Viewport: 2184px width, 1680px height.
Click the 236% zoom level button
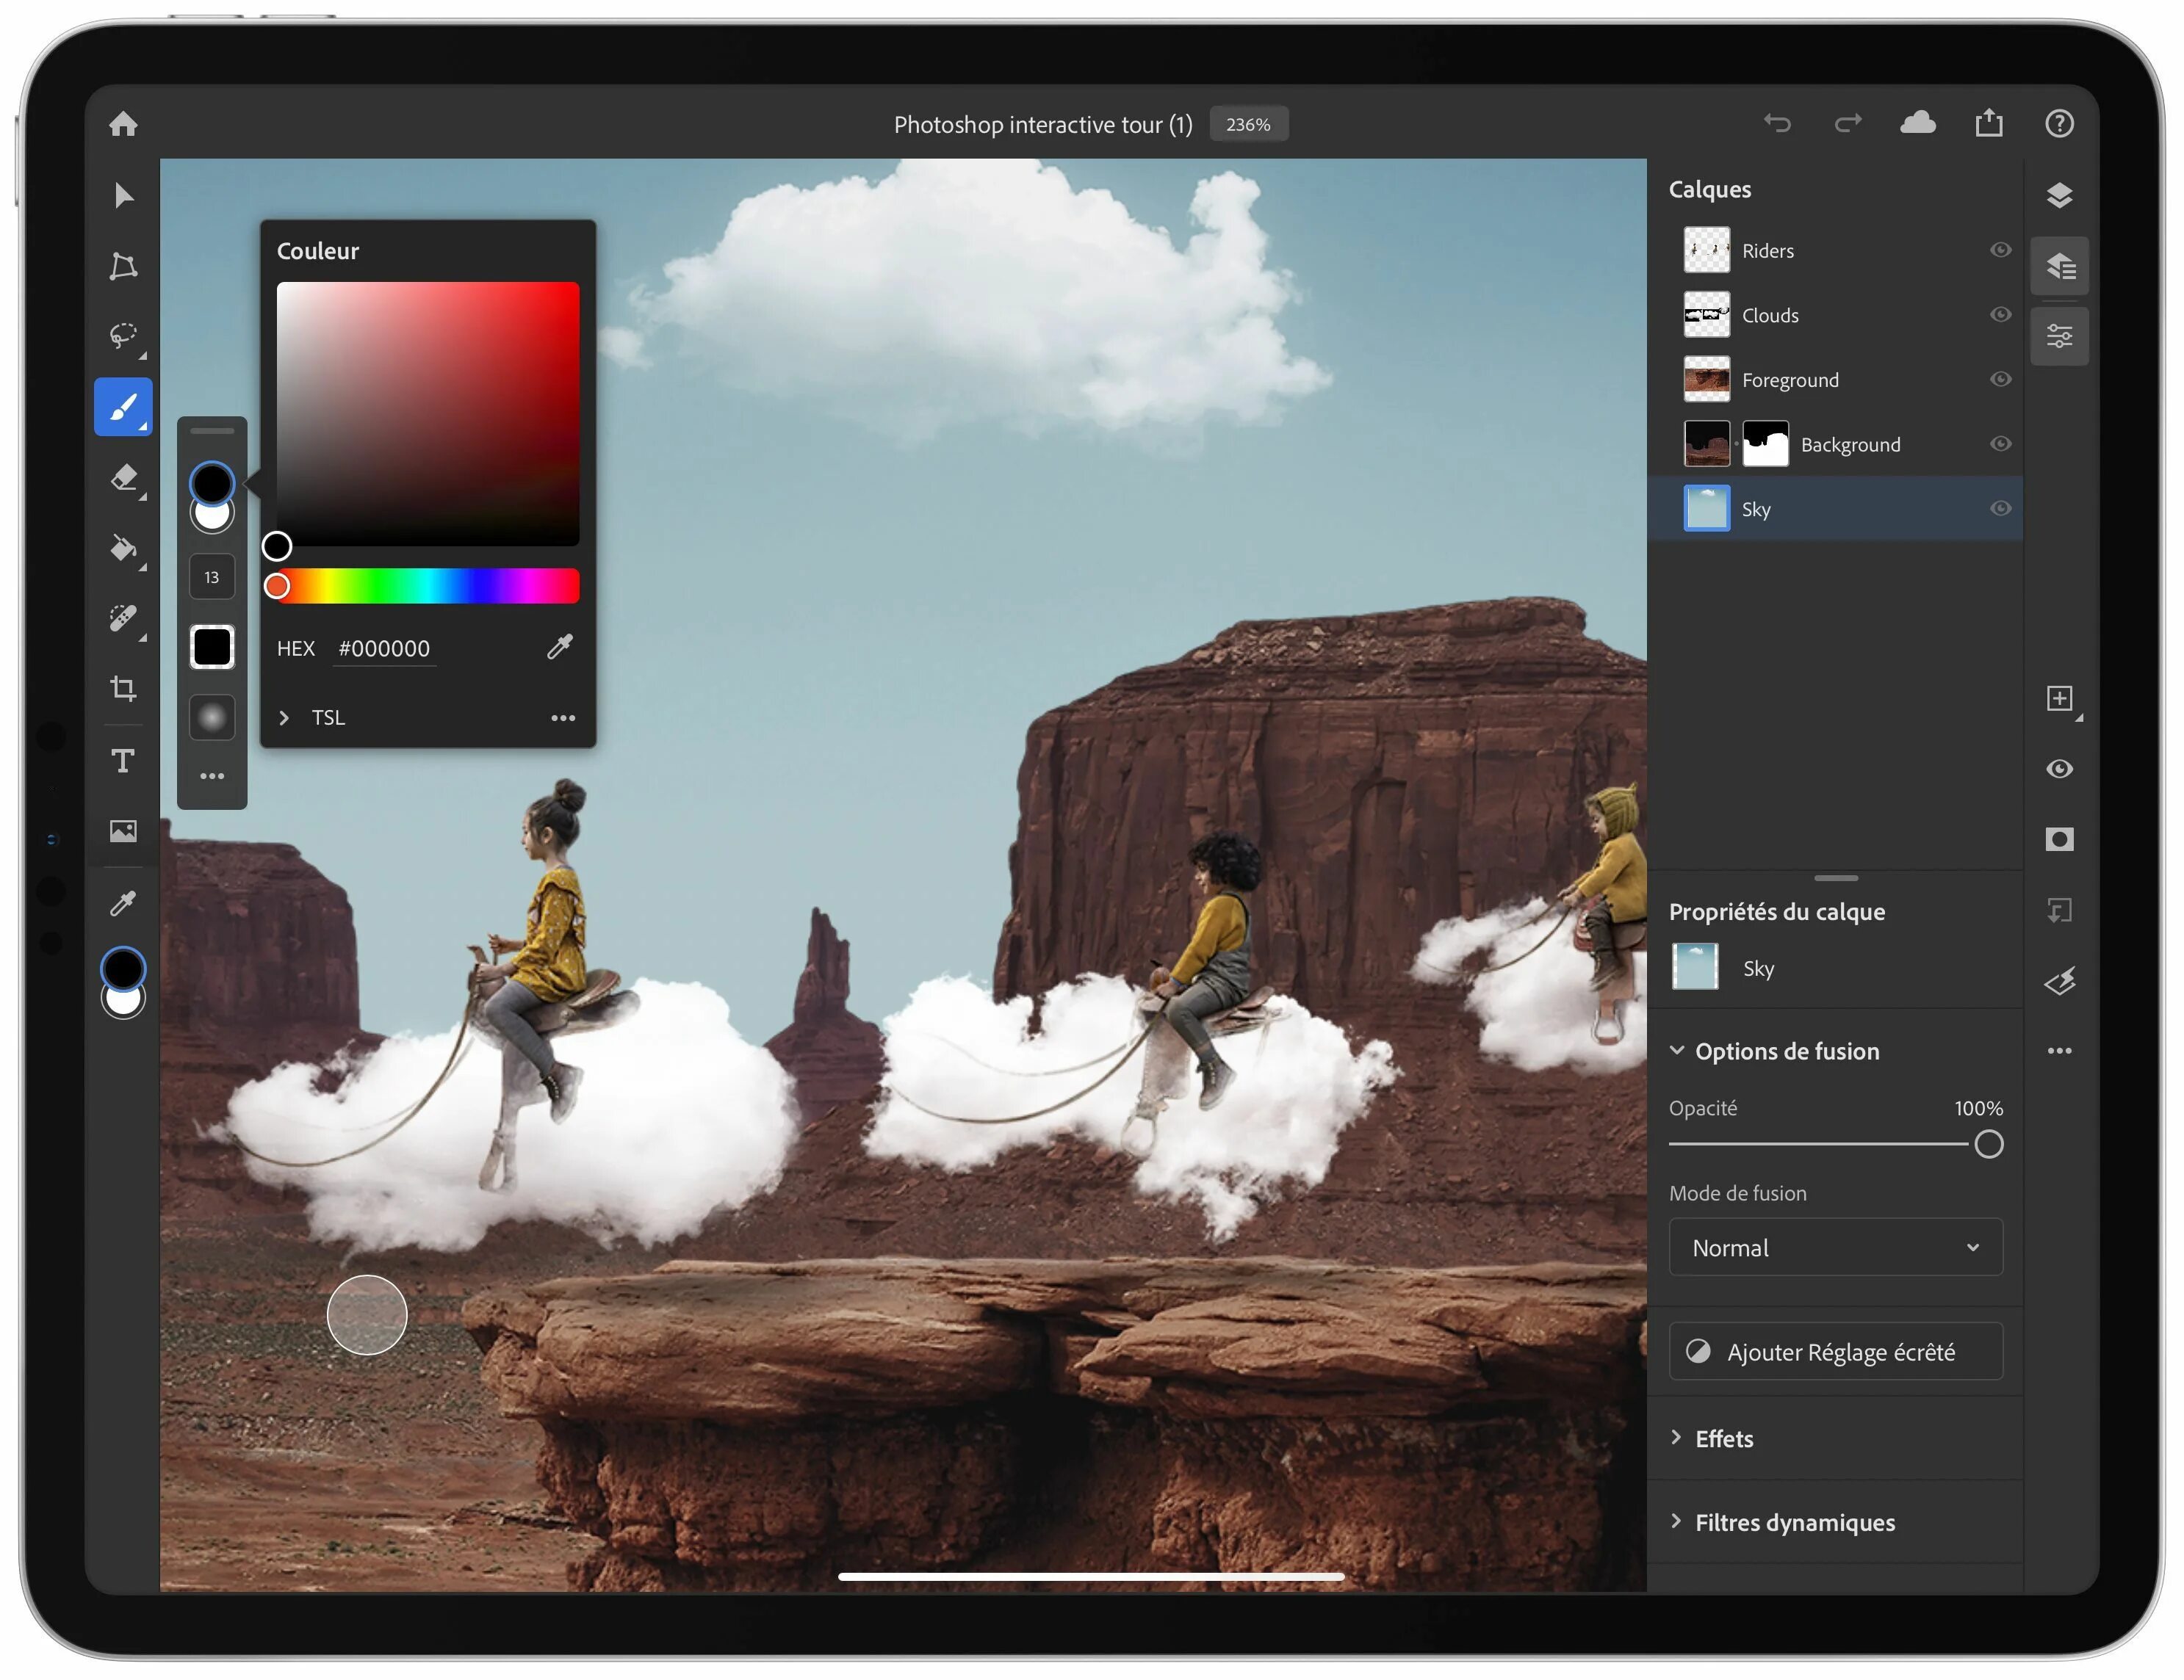pos(1248,124)
